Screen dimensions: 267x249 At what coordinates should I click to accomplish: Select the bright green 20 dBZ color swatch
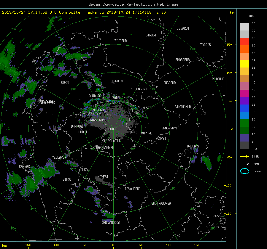coord(244,123)
